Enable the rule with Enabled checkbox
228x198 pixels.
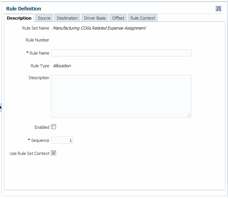53,127
